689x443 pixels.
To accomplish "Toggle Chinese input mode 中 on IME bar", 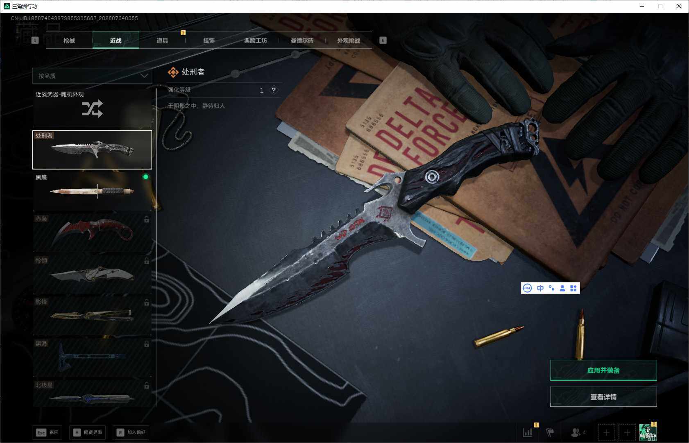I will [x=540, y=288].
